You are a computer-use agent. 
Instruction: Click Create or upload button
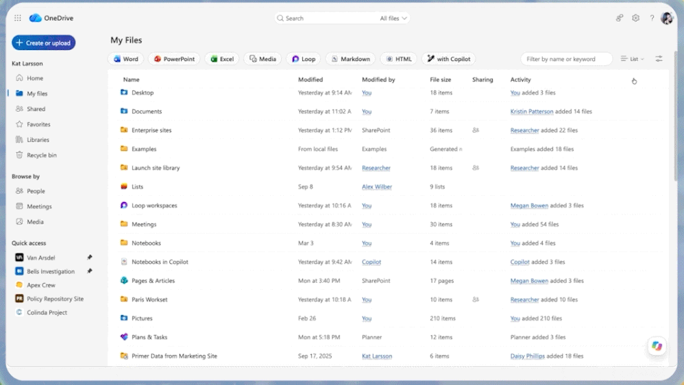(44, 42)
